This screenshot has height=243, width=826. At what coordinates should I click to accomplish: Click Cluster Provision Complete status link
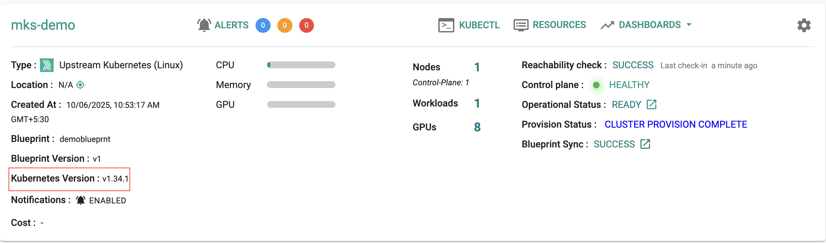click(676, 124)
